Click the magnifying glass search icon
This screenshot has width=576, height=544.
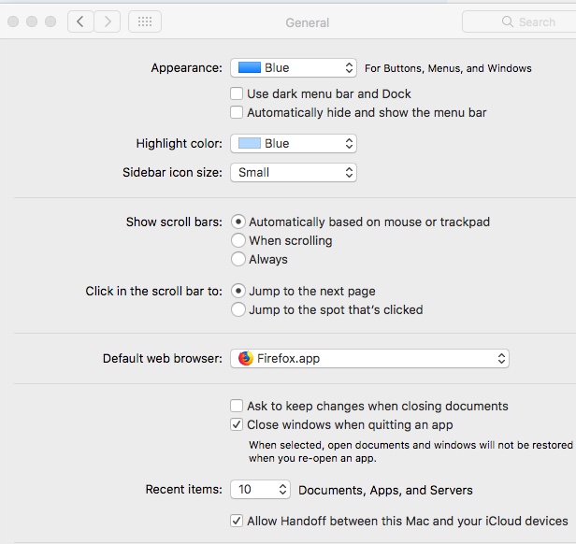(508, 21)
